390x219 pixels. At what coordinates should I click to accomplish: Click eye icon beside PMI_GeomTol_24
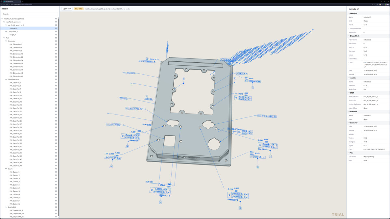click(x=56, y=118)
